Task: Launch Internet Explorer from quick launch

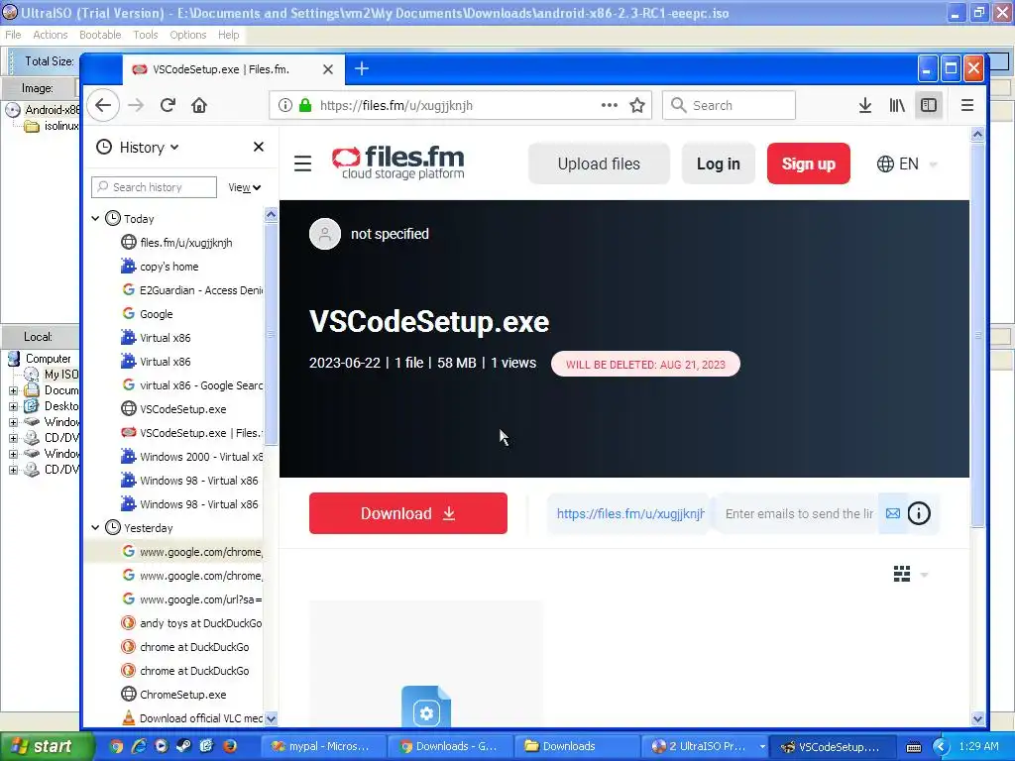Action: [x=139, y=746]
